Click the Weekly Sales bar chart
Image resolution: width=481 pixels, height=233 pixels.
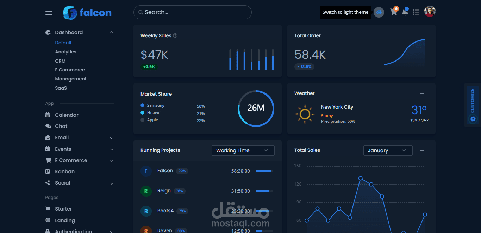point(251,60)
